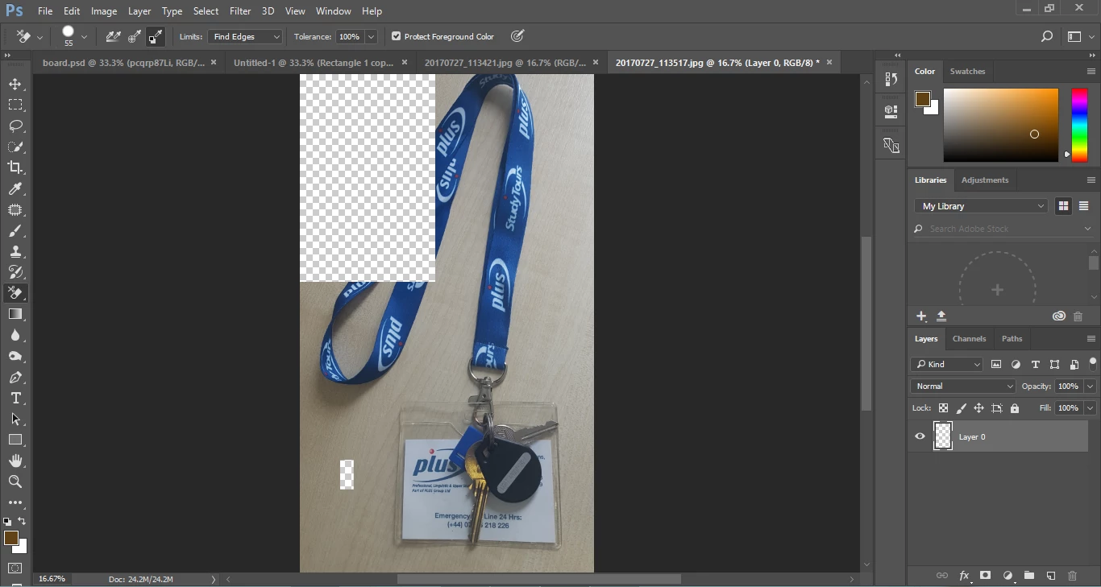
Task: Open the Filter menu
Action: [x=240, y=11]
